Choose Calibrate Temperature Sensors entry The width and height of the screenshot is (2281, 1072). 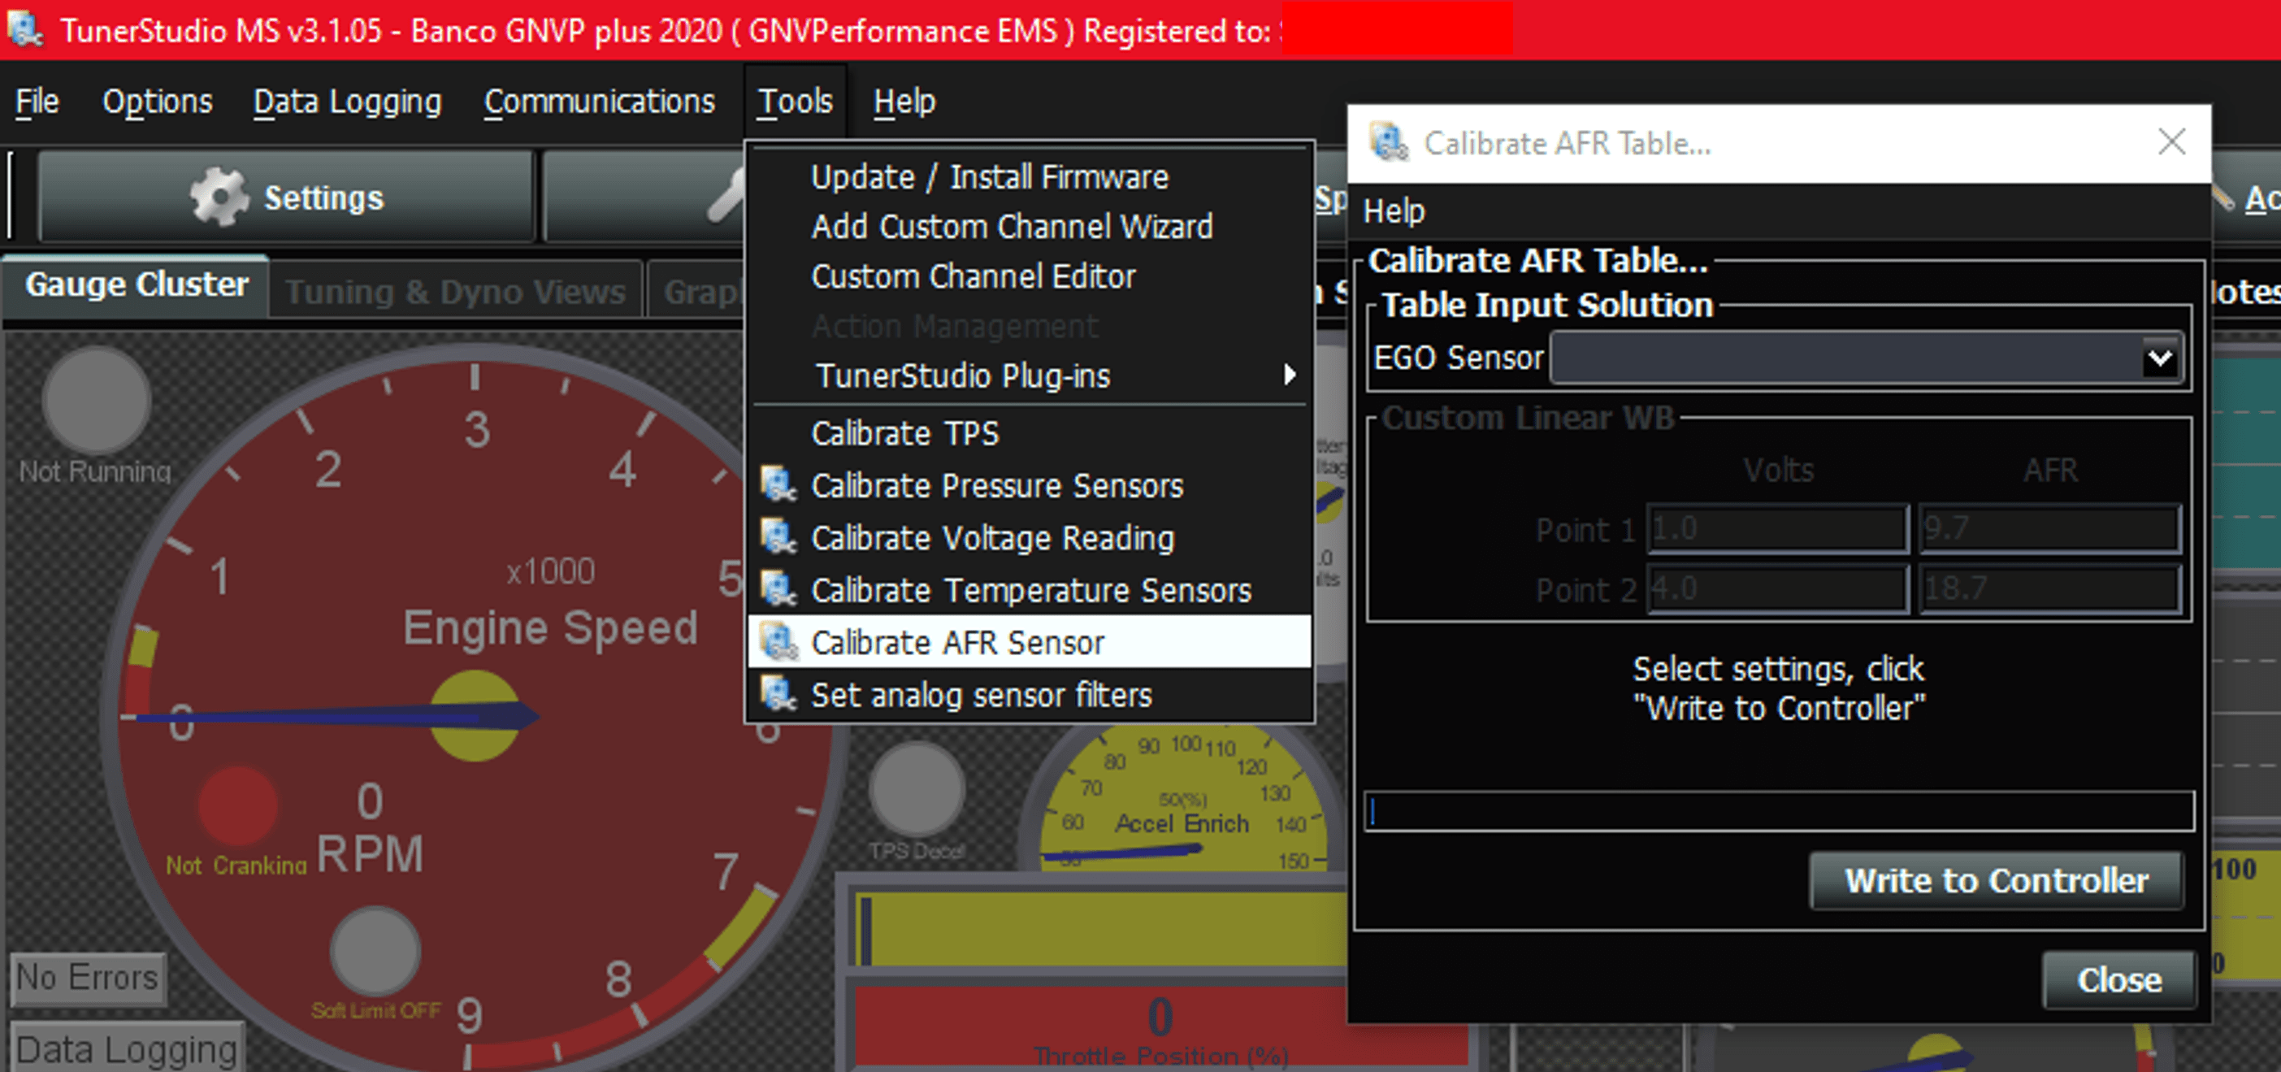1029,590
